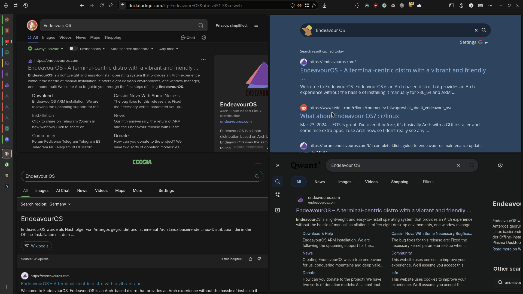Screen dimensions: 523x294
Task: Open the extensions puzzle icon
Action: pos(357,5)
